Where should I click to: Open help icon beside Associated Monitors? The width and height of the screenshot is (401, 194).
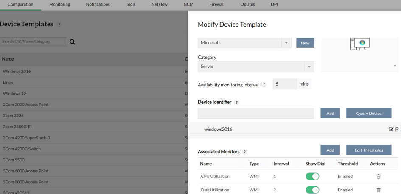tap(244, 152)
